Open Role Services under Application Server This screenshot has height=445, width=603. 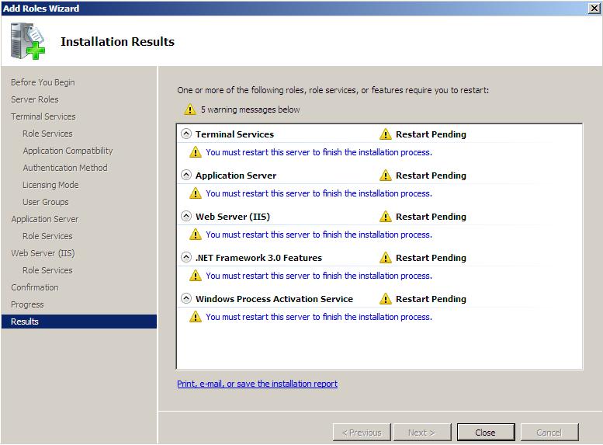click(x=47, y=236)
